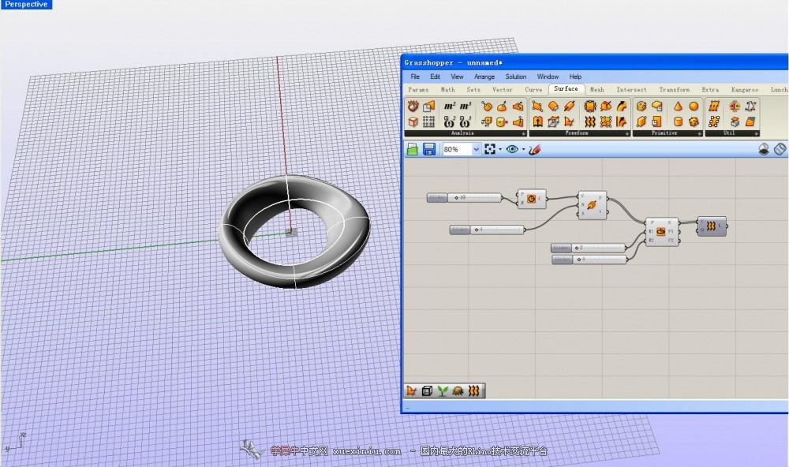Click the Save floppy disk icon

click(x=428, y=149)
